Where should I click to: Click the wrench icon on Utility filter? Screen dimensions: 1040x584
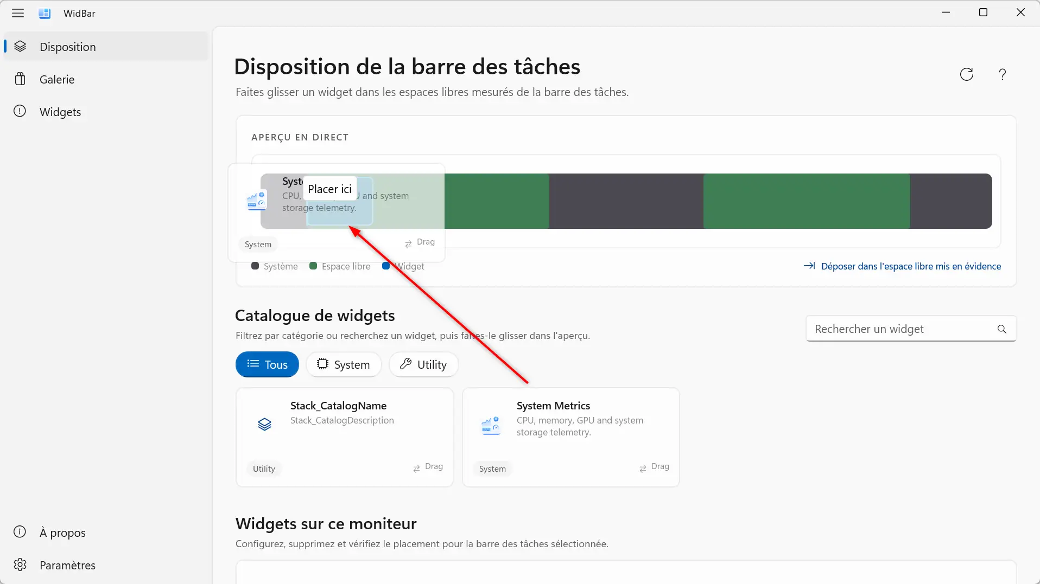405,364
